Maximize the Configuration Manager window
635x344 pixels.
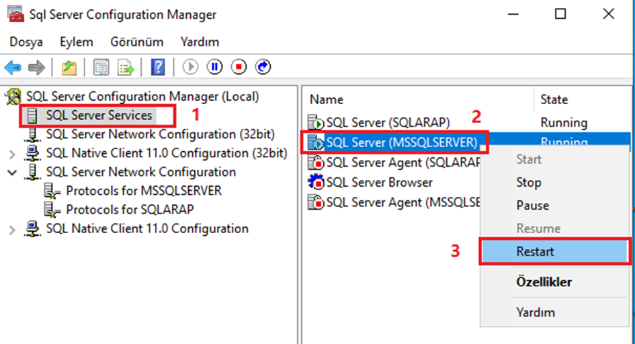(560, 14)
